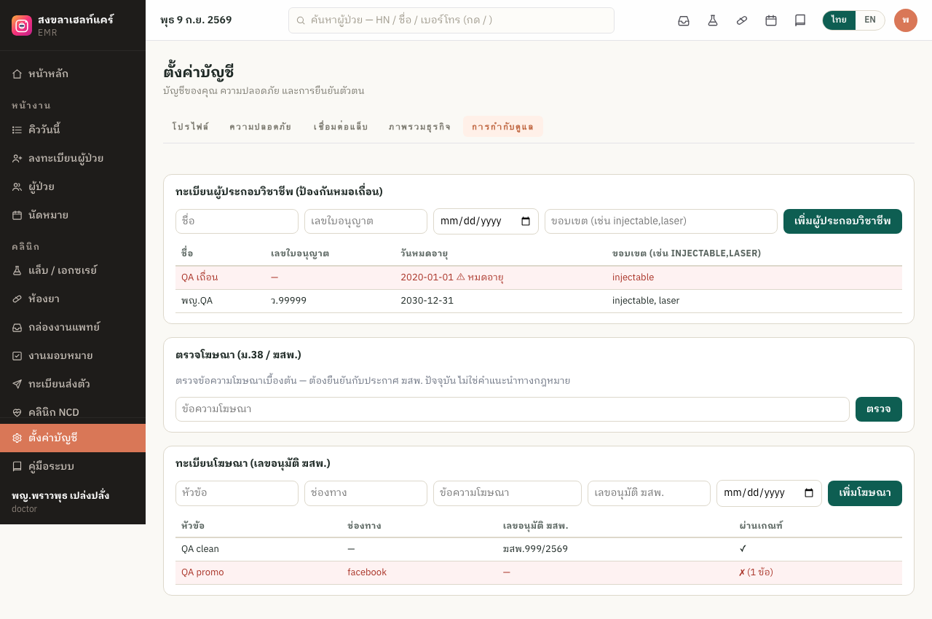Image resolution: width=932 pixels, height=619 pixels.
Task: Select the การกำกับดูแล tab
Action: 502,127
